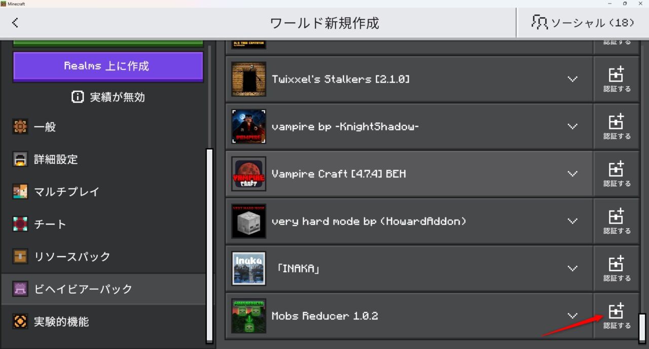Open the ソーシャル (18) social panel

(583, 22)
